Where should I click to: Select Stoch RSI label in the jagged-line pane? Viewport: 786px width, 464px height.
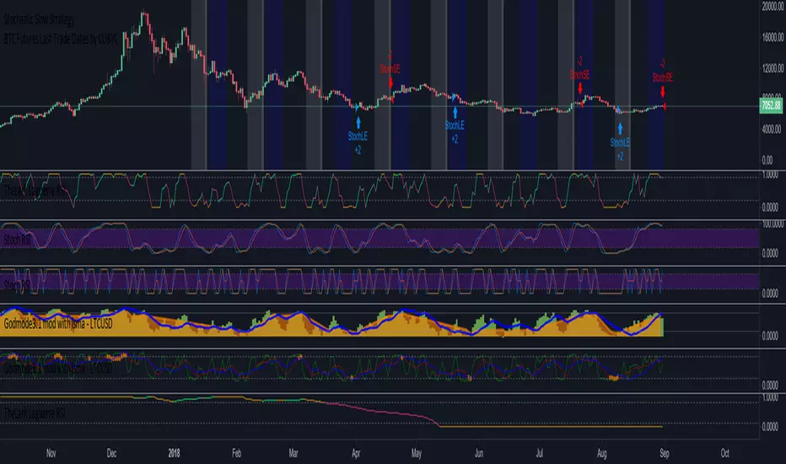click(x=17, y=285)
